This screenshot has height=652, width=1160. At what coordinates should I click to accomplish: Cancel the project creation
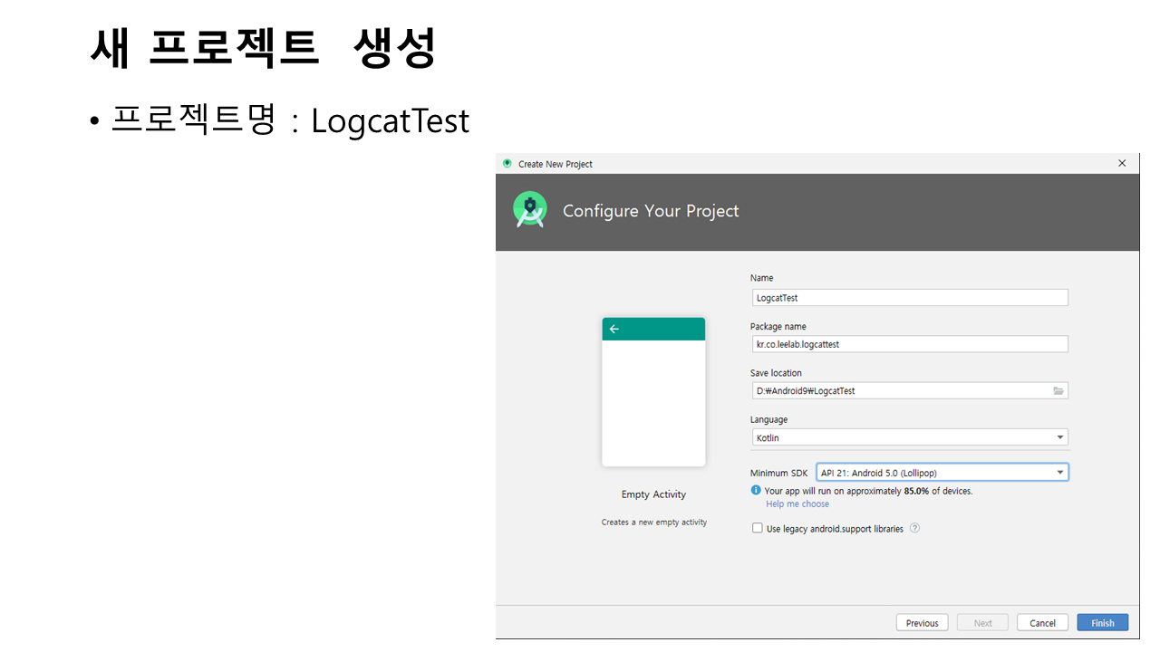coord(1042,623)
